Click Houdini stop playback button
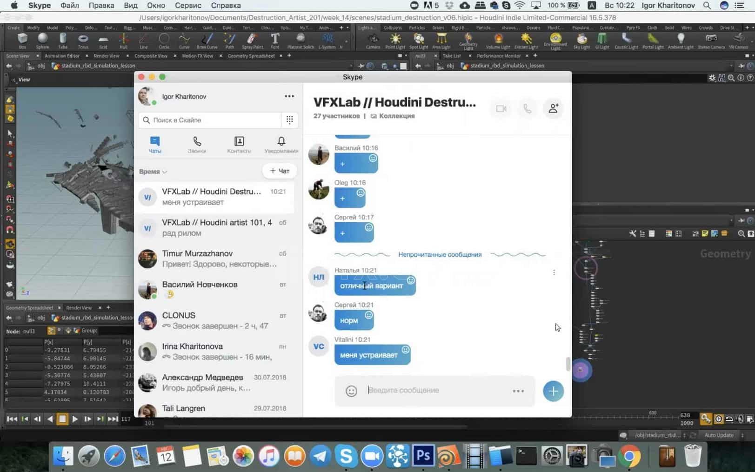The height and width of the screenshot is (472, 755). [62, 419]
